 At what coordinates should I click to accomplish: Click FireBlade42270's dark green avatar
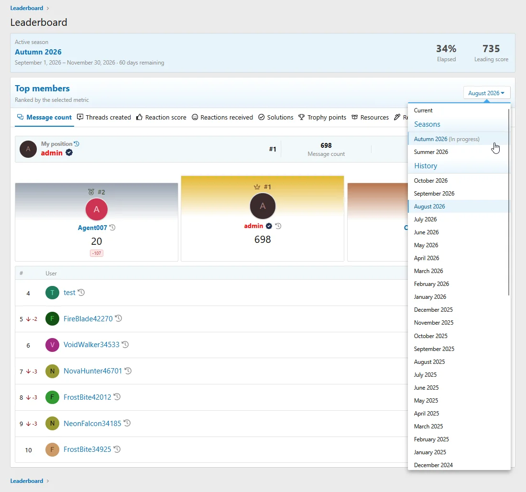coord(52,319)
